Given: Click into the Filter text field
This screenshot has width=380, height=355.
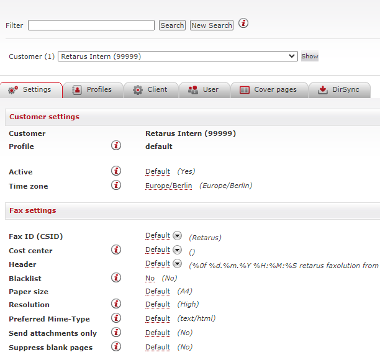Looking at the screenshot, I should pos(91,25).
